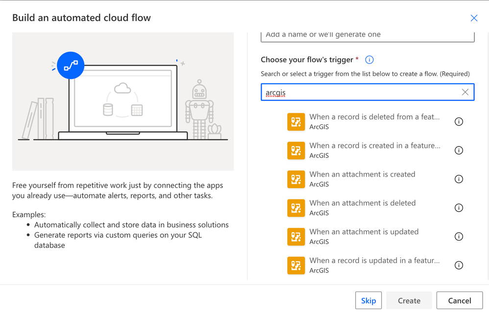This screenshot has height=315, width=489.
Task: Open info for record updated trigger
Action: coord(459,266)
